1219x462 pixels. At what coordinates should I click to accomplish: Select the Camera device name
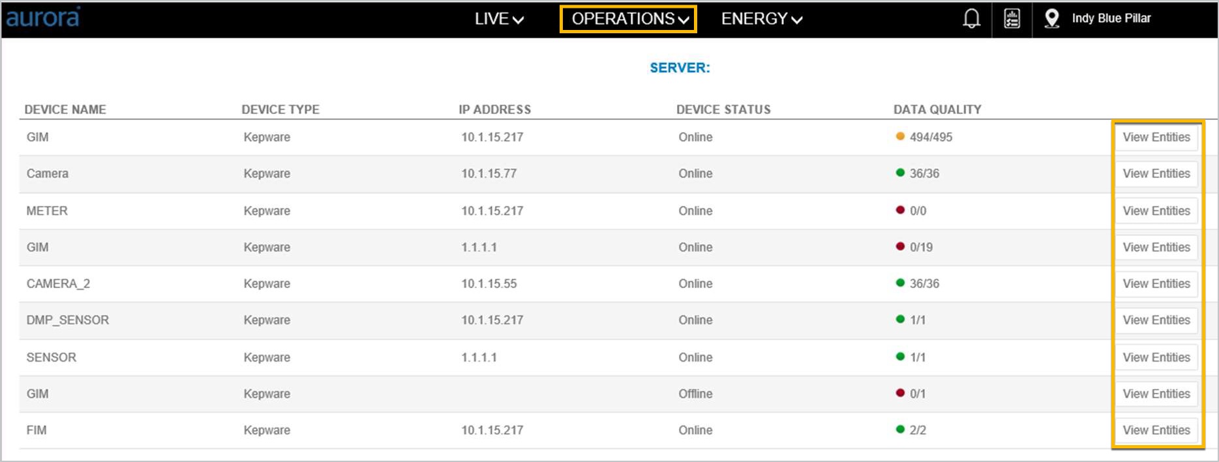[47, 174]
